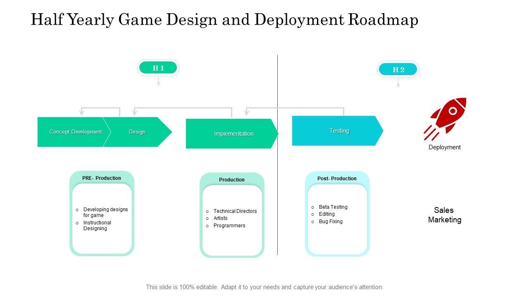
Task: Select the Technical Directors bullet item
Action: pyautogui.click(x=235, y=211)
